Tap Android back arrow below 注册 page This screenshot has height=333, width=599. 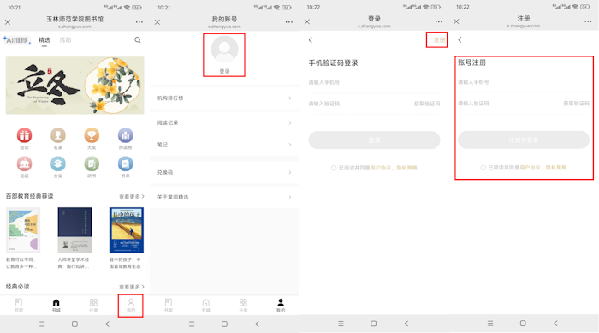pyautogui.click(x=556, y=324)
